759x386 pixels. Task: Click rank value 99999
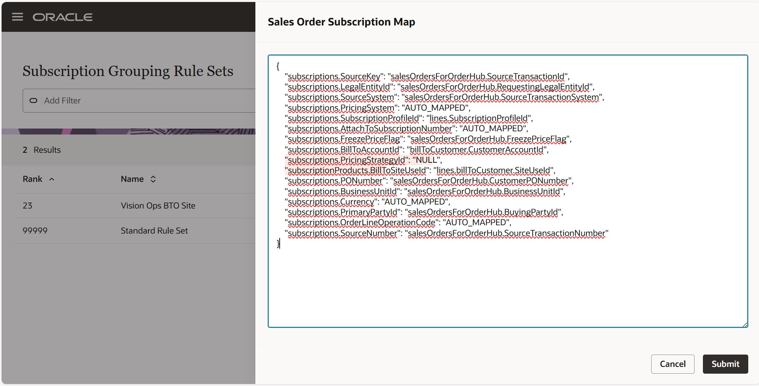pos(35,231)
